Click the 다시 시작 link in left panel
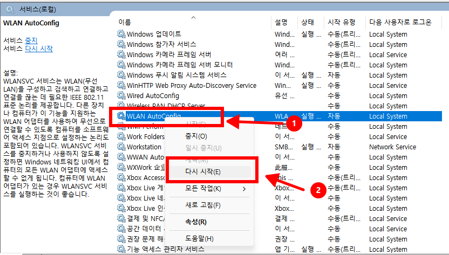The height and width of the screenshot is (255, 449). tap(39, 49)
